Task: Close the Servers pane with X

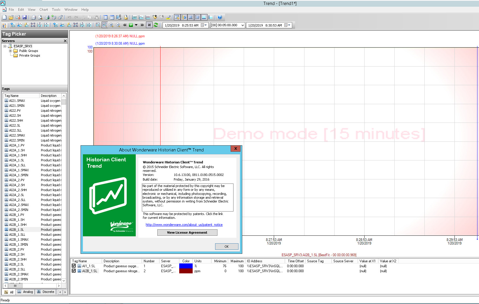Action: pos(65,41)
